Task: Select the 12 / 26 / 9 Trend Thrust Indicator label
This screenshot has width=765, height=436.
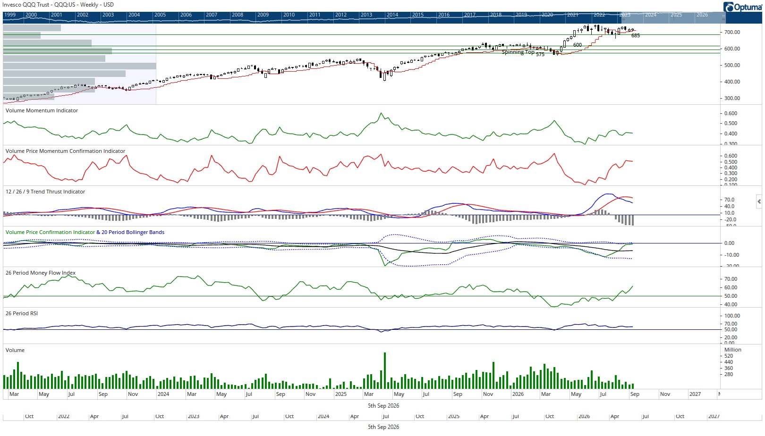Action: [x=45, y=192]
